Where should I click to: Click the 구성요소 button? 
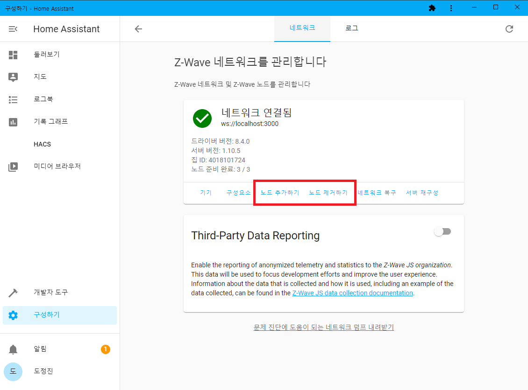point(238,193)
